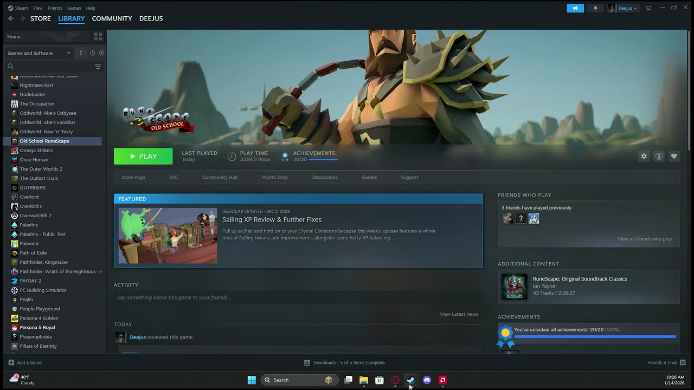Add Old School RuneScape to favorites heart
694x390 pixels.
[674, 157]
